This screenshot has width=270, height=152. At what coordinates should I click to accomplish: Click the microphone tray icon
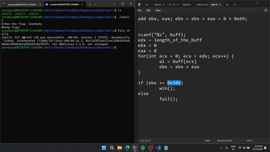(227, 148)
